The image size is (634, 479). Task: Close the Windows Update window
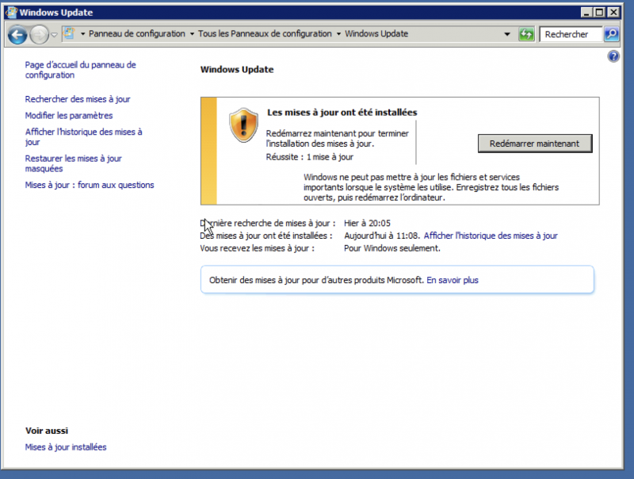click(x=613, y=12)
